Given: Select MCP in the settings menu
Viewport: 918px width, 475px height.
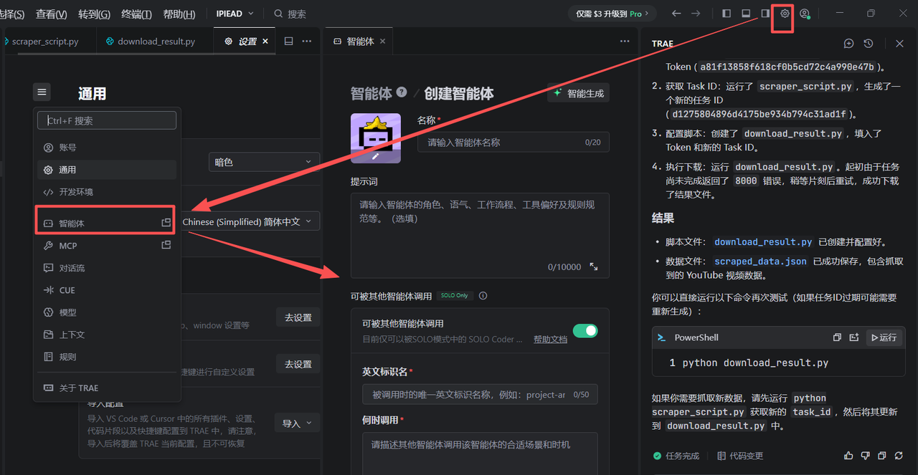Looking at the screenshot, I should coord(68,246).
